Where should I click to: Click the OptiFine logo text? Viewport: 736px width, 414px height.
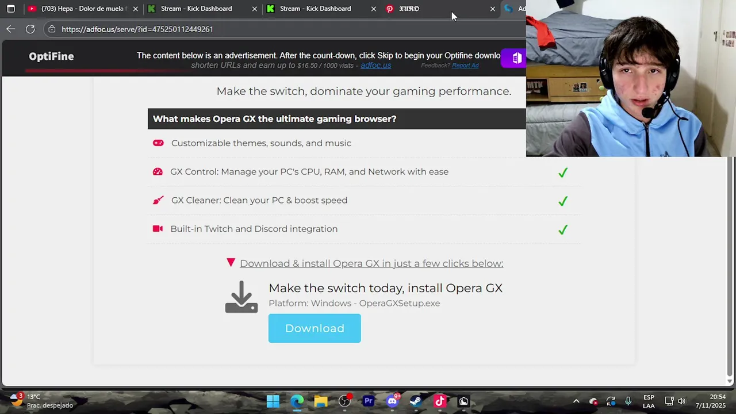[x=51, y=56]
